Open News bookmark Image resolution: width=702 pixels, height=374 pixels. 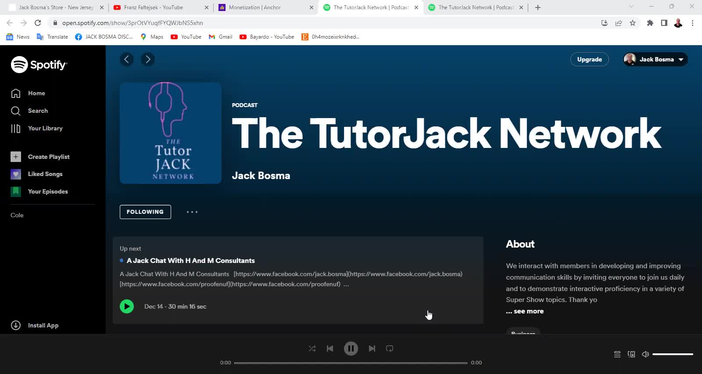tap(18, 37)
